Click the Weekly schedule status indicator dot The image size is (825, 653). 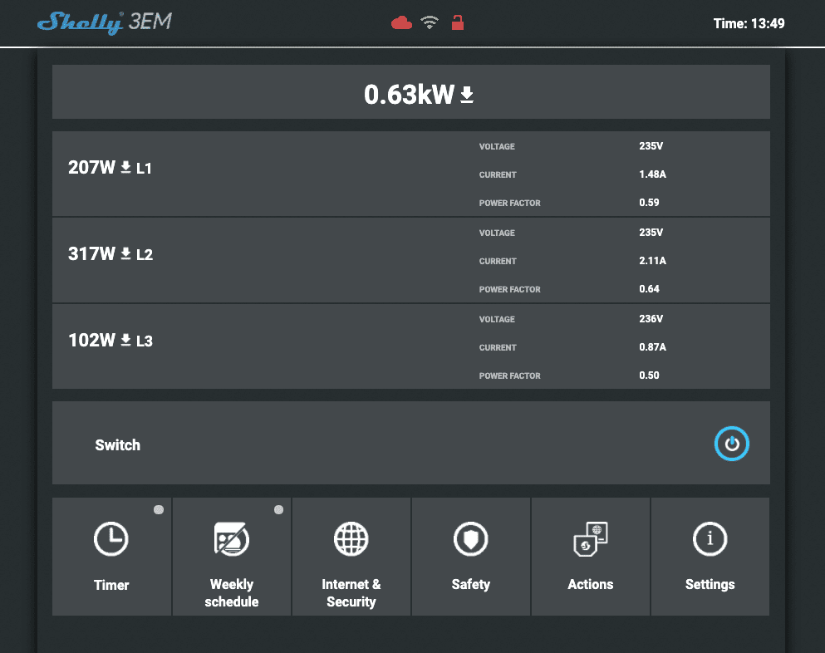pyautogui.click(x=278, y=509)
